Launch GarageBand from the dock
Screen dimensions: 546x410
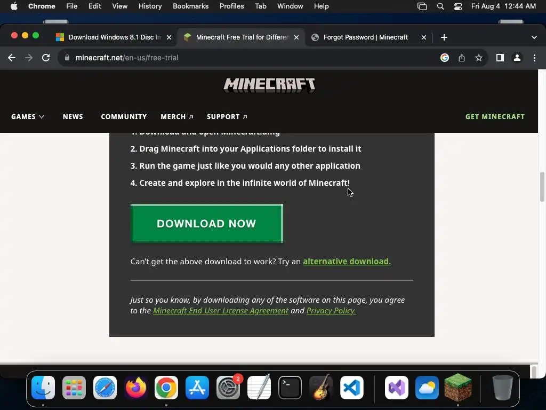[320, 388]
